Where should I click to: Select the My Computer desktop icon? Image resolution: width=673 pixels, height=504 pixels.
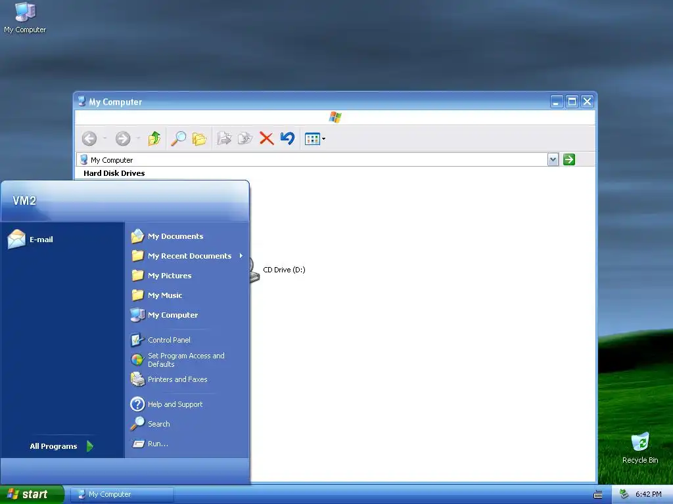tap(25, 18)
